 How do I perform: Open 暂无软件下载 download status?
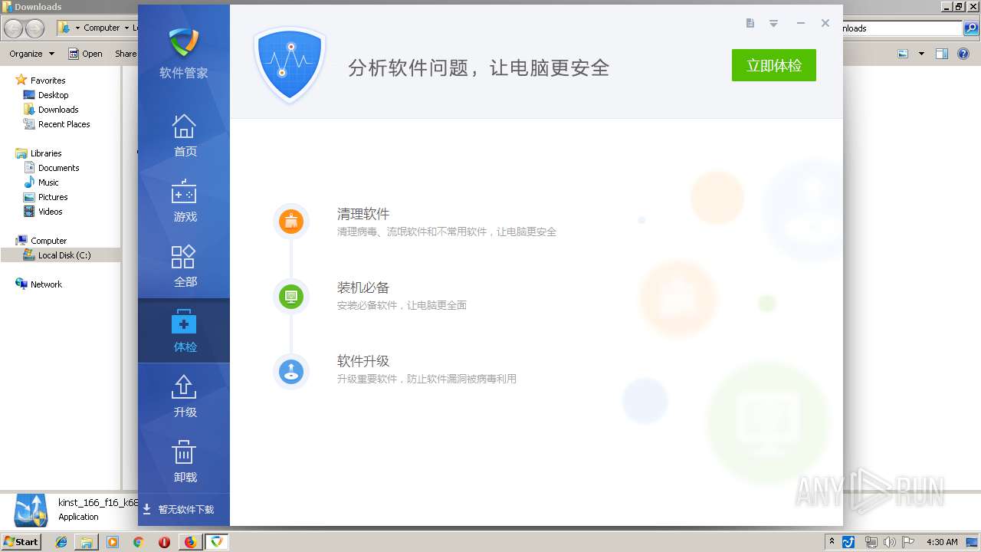pyautogui.click(x=178, y=509)
